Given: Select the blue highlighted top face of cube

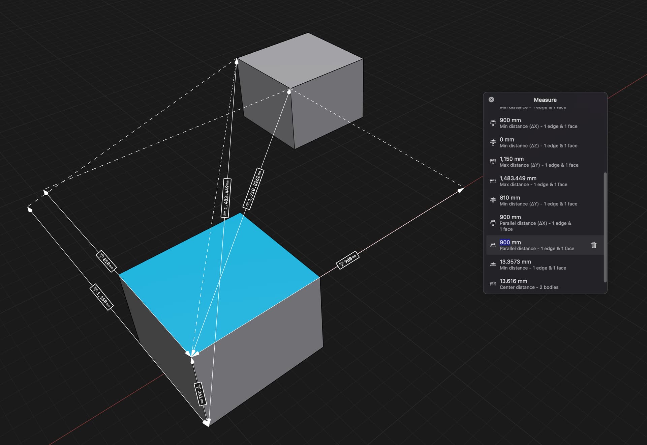Looking at the screenshot, I should click(x=219, y=280).
